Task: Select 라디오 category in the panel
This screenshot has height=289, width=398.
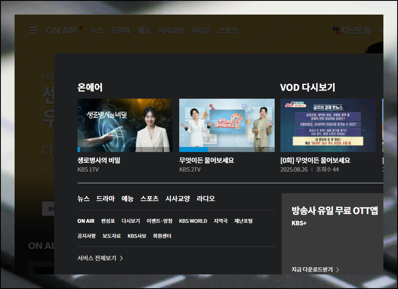Action: click(x=206, y=198)
